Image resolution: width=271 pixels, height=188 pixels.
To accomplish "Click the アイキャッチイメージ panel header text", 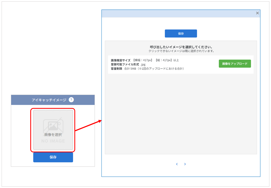I will coord(49,100).
